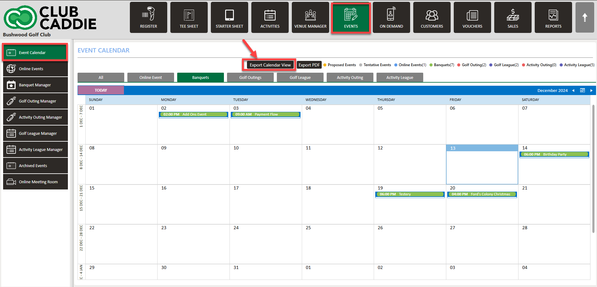Screen dimensions: 597x287
Task: Open the Birthday Party event
Action: (554, 154)
